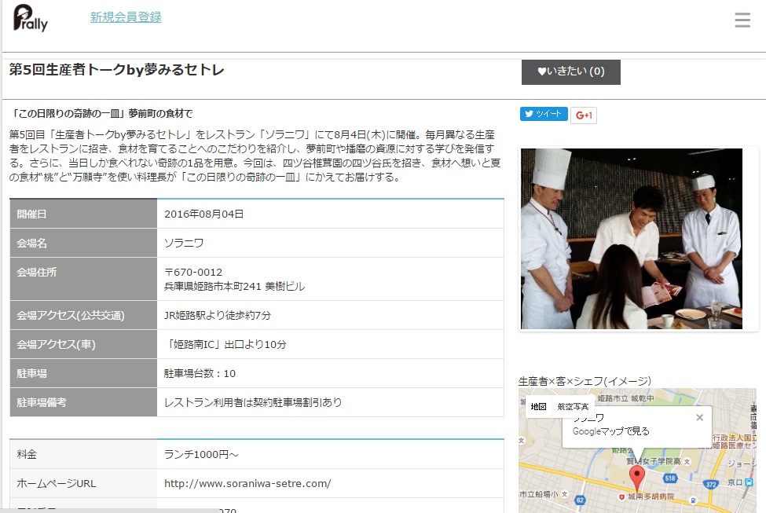Open the 新規会員登録 registration link
This screenshot has width=766, height=513.
pyautogui.click(x=126, y=17)
